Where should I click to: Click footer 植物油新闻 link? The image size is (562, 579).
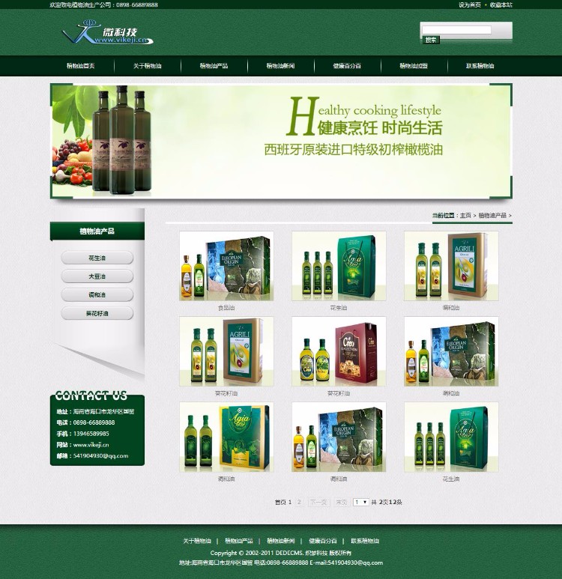[x=281, y=541]
